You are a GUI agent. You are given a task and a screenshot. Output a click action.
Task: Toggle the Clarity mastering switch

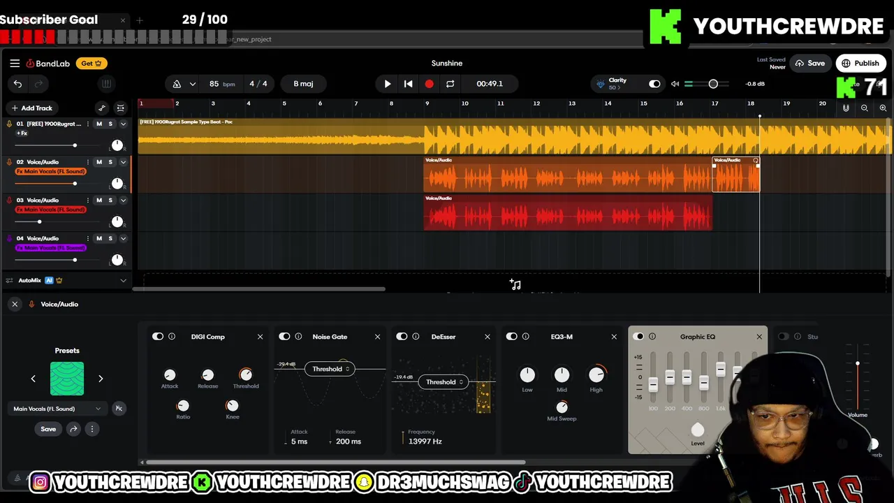(x=654, y=84)
